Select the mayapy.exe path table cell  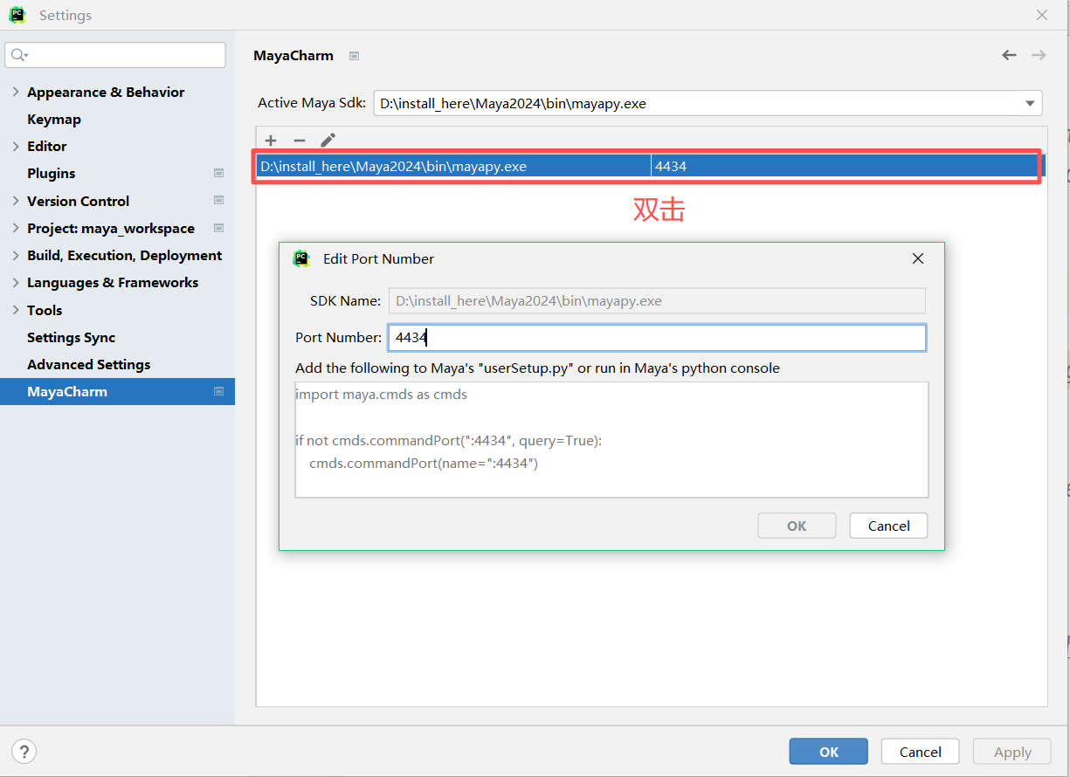453,166
